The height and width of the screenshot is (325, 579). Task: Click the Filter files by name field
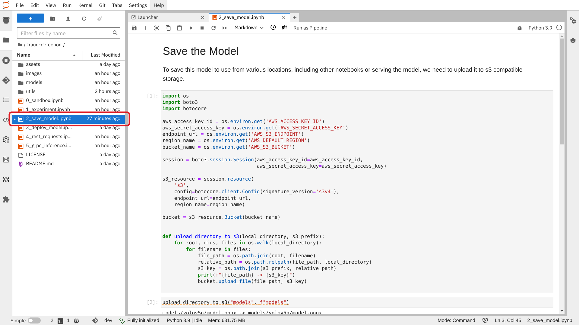(x=65, y=33)
